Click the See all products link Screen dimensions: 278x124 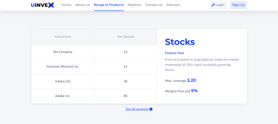(x=137, y=109)
